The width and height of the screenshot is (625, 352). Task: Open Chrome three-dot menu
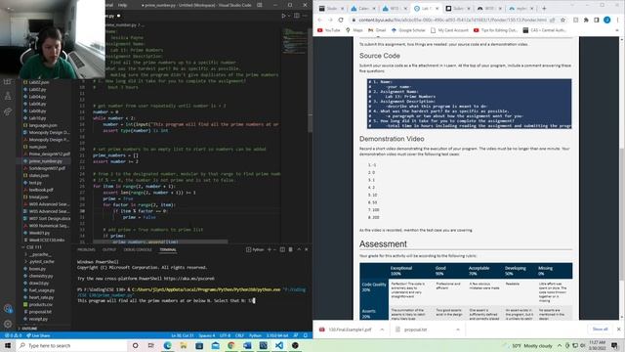pyautogui.click(x=618, y=20)
